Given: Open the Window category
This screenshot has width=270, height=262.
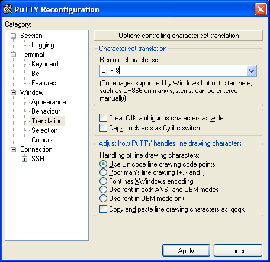Looking at the screenshot, I should [x=32, y=92].
